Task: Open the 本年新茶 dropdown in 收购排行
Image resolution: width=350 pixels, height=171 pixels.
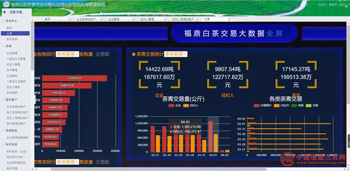Action: [67, 54]
